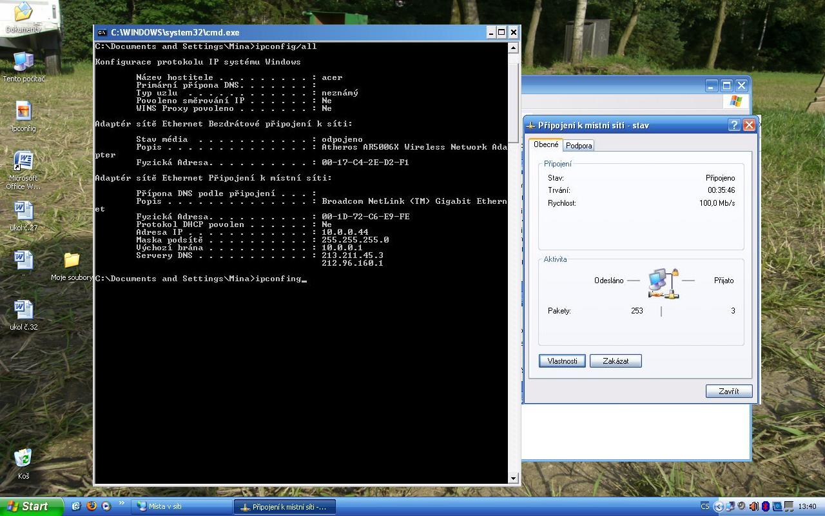Launch Microsoft Office Word shortcut
The width and height of the screenshot is (825, 516).
click(23, 162)
